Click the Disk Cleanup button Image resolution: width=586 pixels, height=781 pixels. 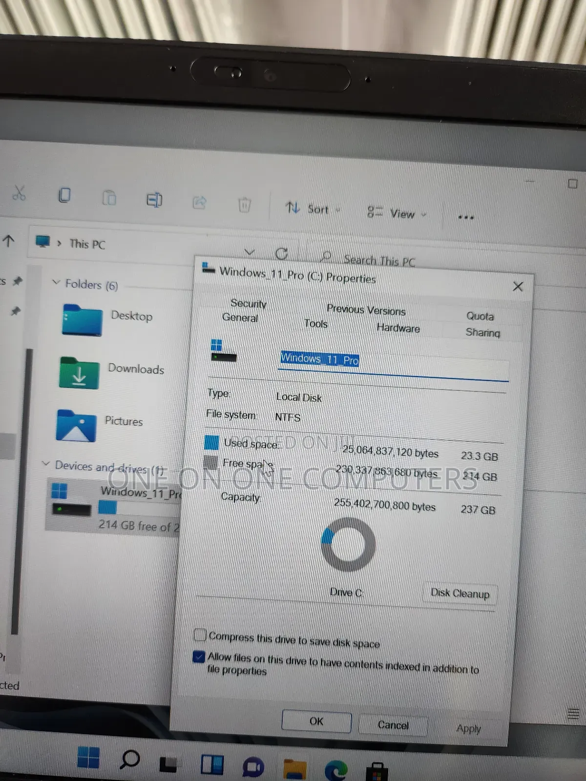point(460,594)
